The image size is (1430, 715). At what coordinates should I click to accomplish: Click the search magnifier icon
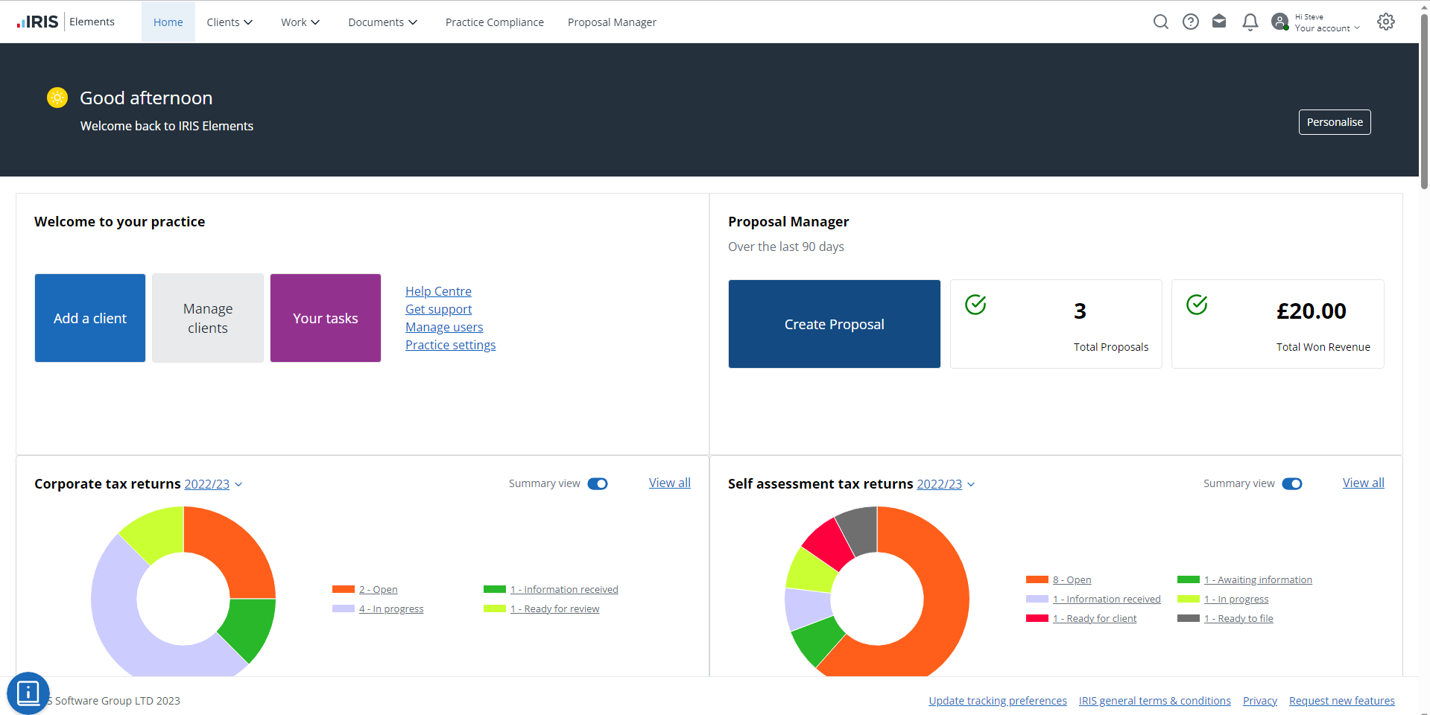tap(1160, 22)
